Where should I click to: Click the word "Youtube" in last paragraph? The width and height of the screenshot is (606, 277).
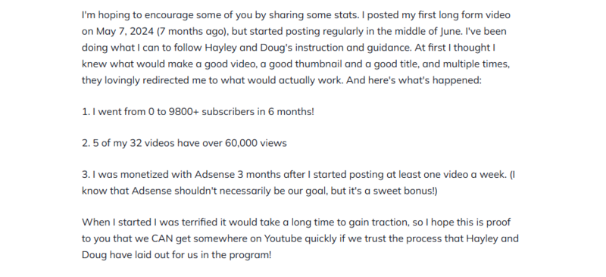point(283,238)
